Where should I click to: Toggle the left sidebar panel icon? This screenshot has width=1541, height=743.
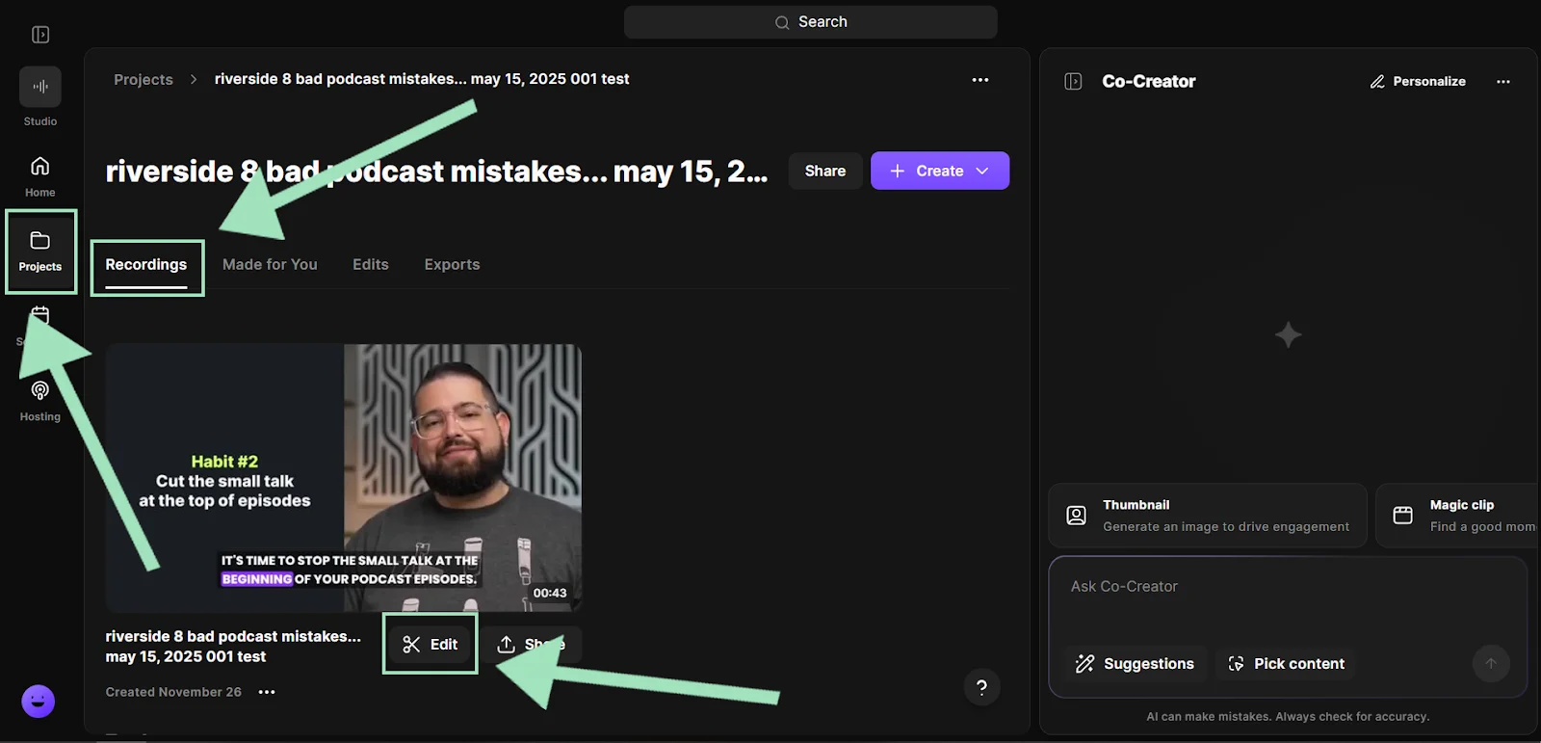tap(40, 35)
